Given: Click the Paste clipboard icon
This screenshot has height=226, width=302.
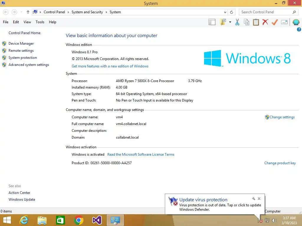Looking at the screenshot, I should click(256, 22).
